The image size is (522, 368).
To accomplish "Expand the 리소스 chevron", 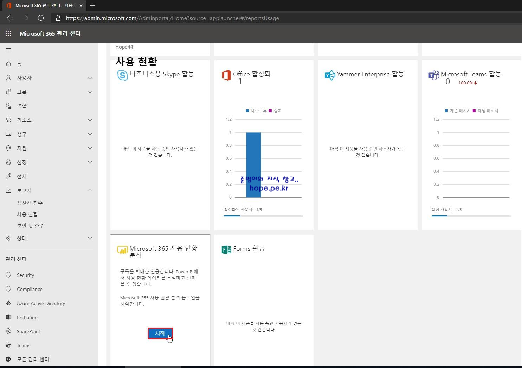I will pos(90,120).
